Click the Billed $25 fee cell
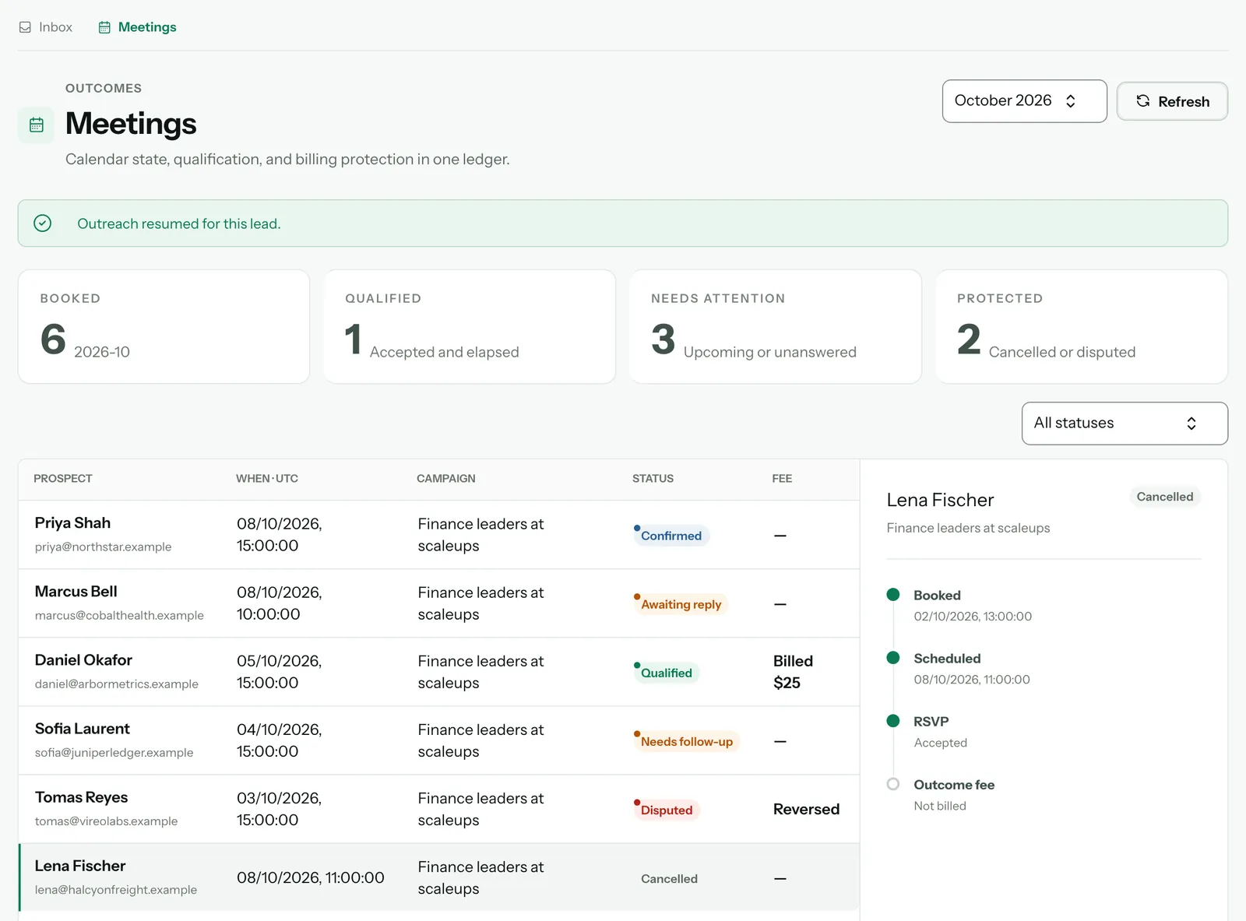 click(x=793, y=672)
